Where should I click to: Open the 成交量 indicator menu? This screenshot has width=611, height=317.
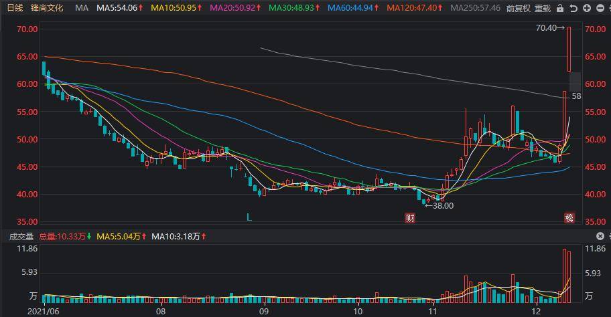(x=21, y=237)
